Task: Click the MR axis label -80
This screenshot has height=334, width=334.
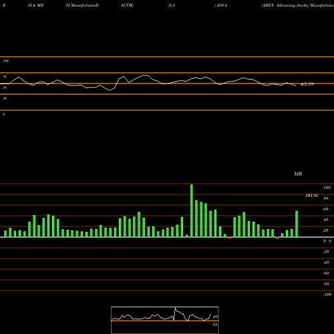Action: 326,284
